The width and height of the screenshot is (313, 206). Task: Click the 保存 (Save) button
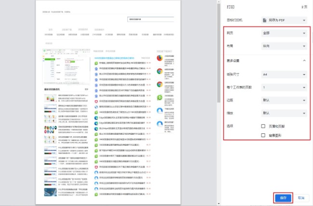[283, 198]
